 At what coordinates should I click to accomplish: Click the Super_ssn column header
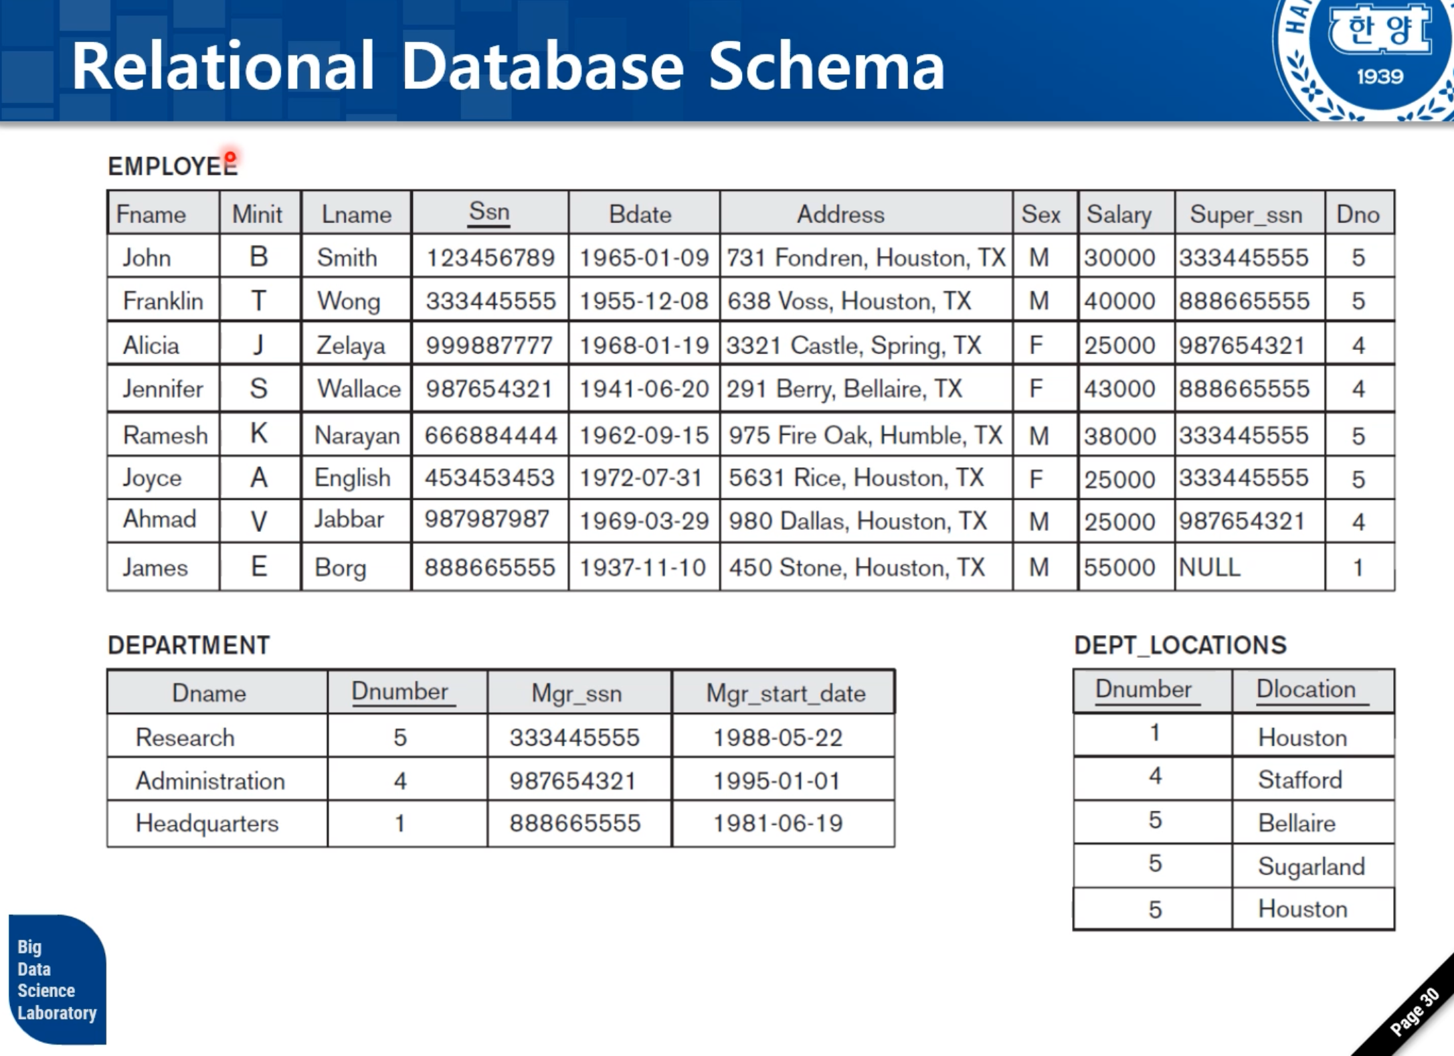pos(1246,215)
